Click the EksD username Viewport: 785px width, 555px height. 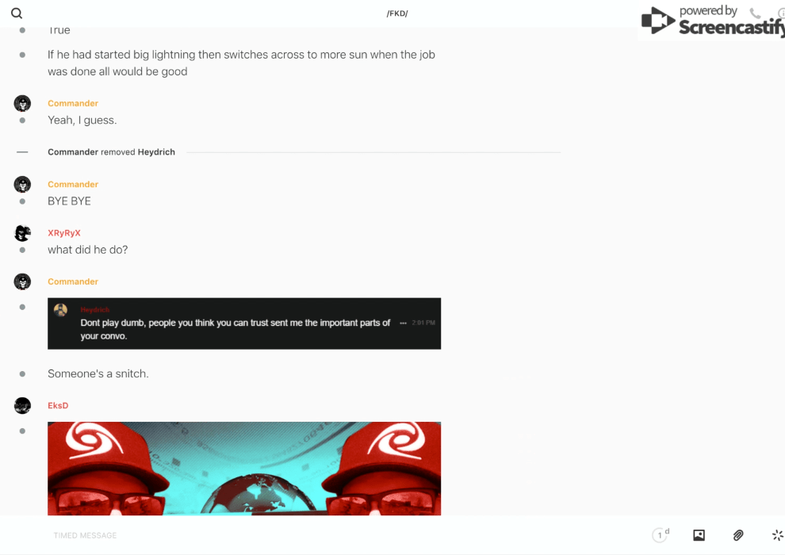pos(58,405)
